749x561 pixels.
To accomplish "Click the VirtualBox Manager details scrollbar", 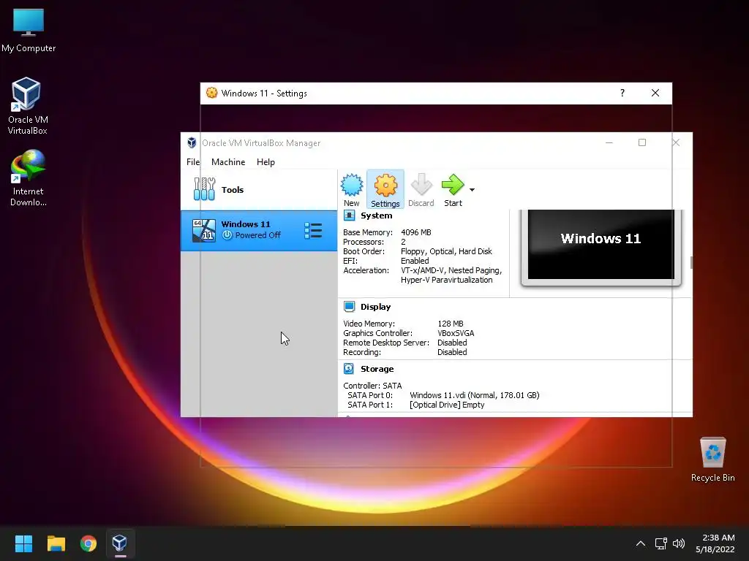I will (x=690, y=262).
